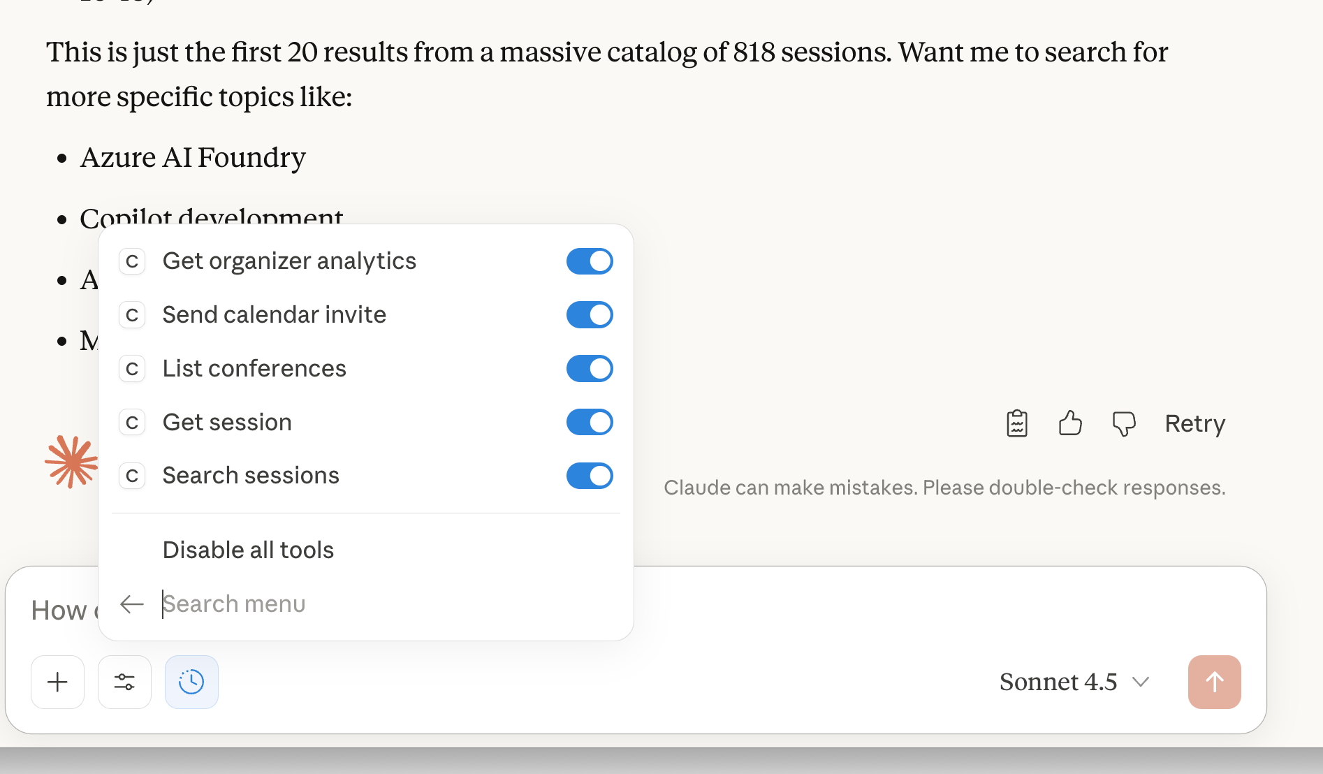Turn off List conferences tool
Screen dimensions: 1323x774
pos(589,369)
